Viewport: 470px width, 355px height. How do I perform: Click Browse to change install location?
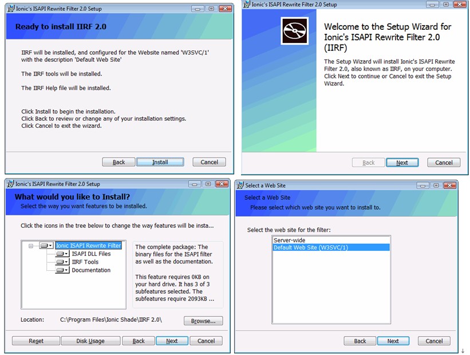203,321
